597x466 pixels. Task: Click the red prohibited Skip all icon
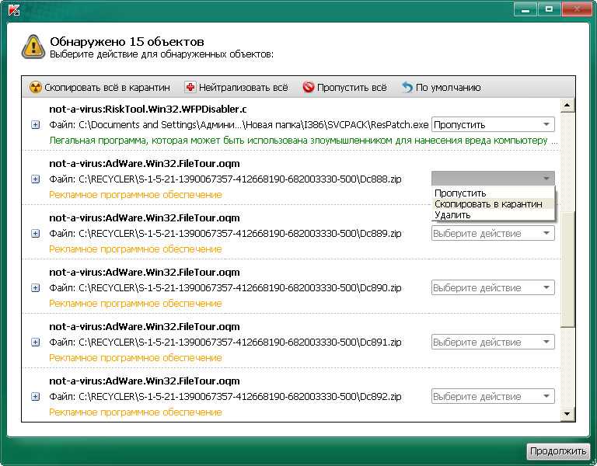tap(309, 88)
